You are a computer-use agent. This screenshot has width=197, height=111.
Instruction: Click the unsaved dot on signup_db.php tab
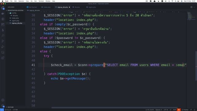69,7
